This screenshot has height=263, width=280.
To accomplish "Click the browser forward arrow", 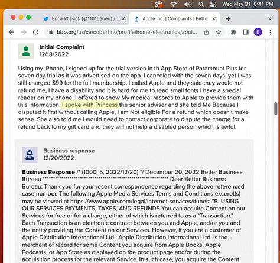I will (24, 32).
